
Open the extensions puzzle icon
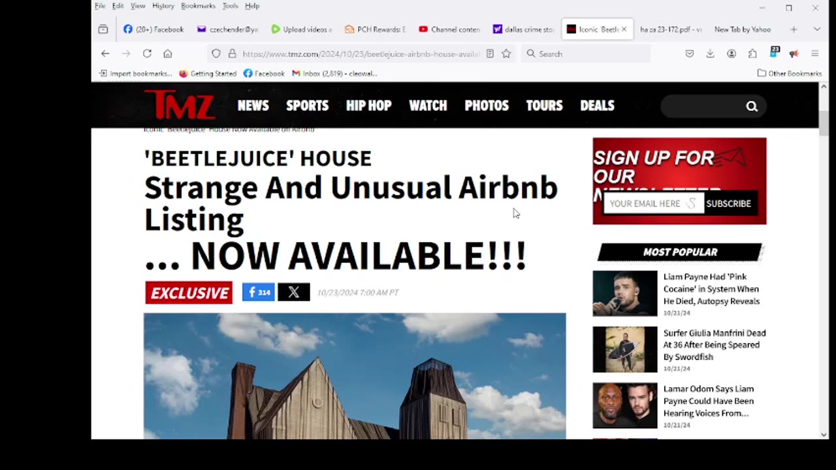point(752,54)
